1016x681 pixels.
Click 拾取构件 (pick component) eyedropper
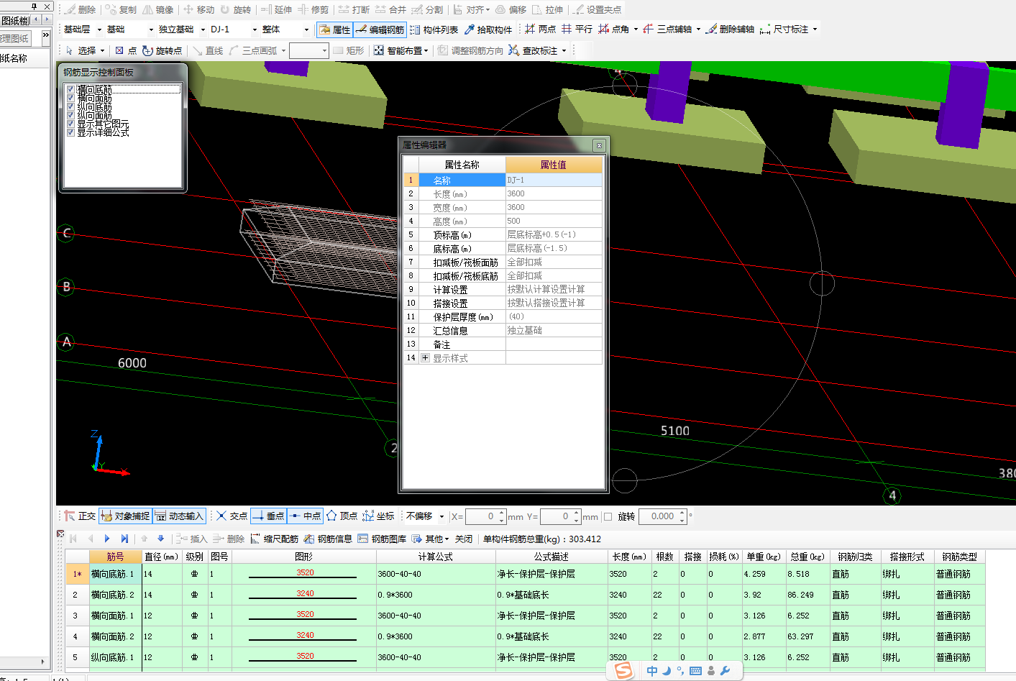click(488, 29)
